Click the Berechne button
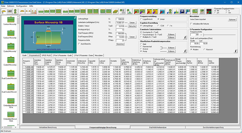 point(120,44)
